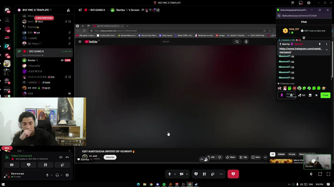
Task: Open Steam from the taskbar
Action: coord(196,184)
